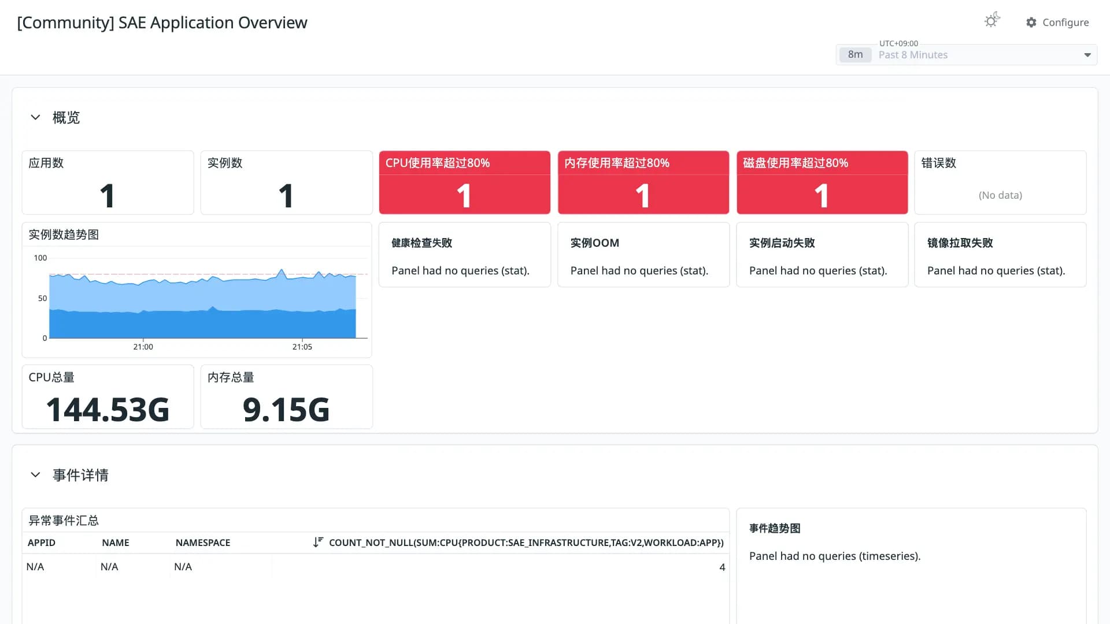Viewport: 1110px width, 624px height.
Task: Click the sort-descending icon in the COUNT_NOT_NULL column
Action: coord(318,543)
